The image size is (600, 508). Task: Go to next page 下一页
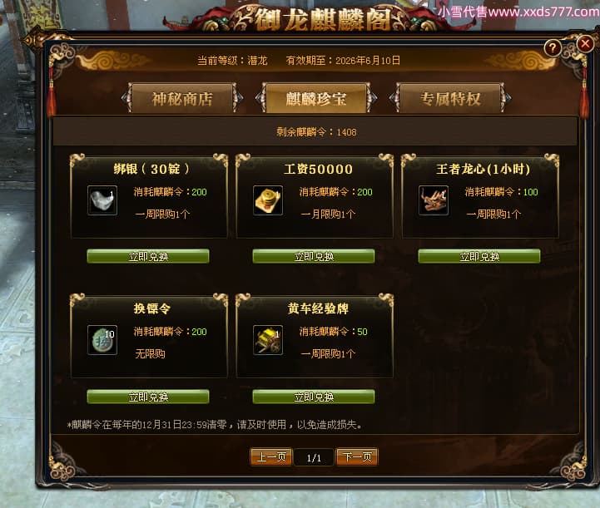[x=357, y=456]
